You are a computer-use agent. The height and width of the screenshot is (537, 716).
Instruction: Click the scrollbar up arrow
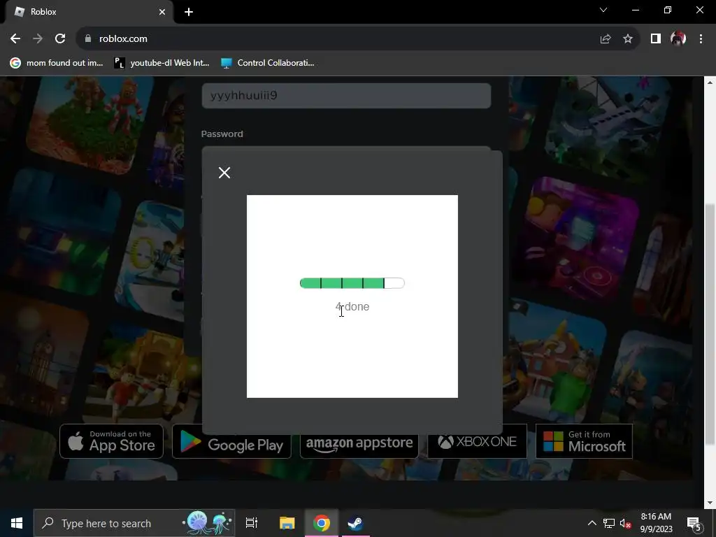click(709, 83)
